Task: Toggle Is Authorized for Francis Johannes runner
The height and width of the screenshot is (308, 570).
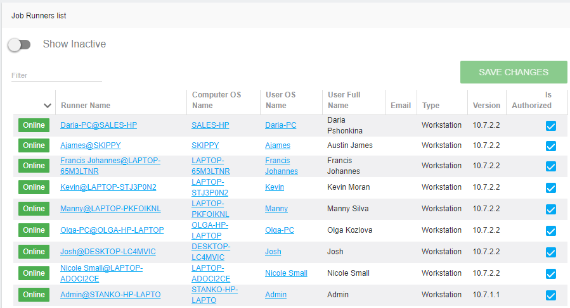Action: point(550,166)
